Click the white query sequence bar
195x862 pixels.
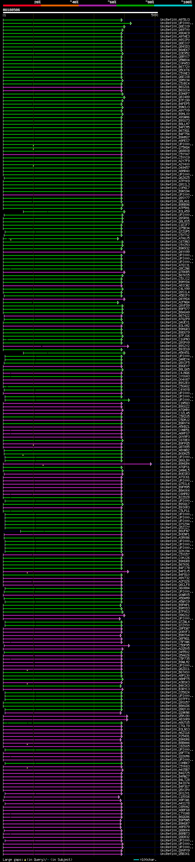(x=80, y=12)
